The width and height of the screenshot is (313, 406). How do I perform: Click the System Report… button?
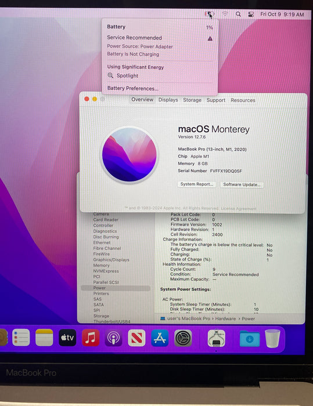[196, 184]
